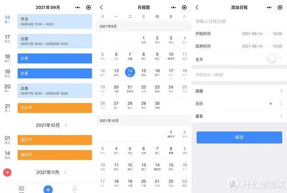Click the 2021年09月 header title
Viewport: 287px width, 193px height.
click(x=47, y=8)
